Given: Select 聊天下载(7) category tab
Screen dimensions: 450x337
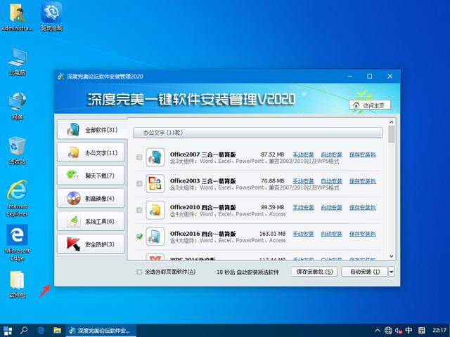Looking at the screenshot, I should pos(91,176).
